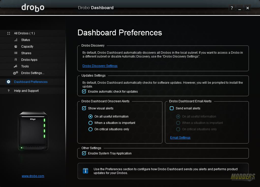Open Capacity section
The height and width of the screenshot is (187, 260).
coord(33,47)
